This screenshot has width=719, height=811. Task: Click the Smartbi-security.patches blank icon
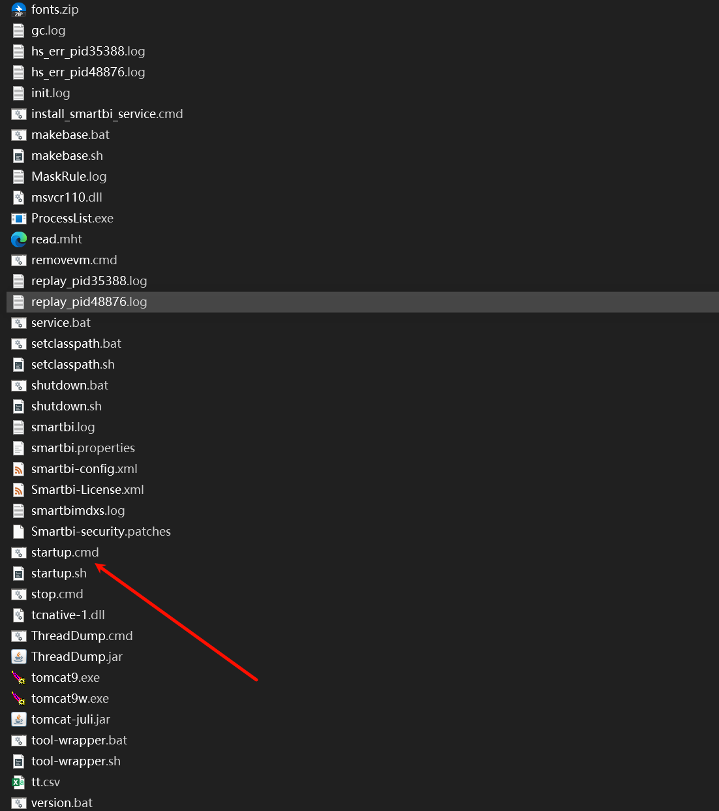tap(19, 532)
